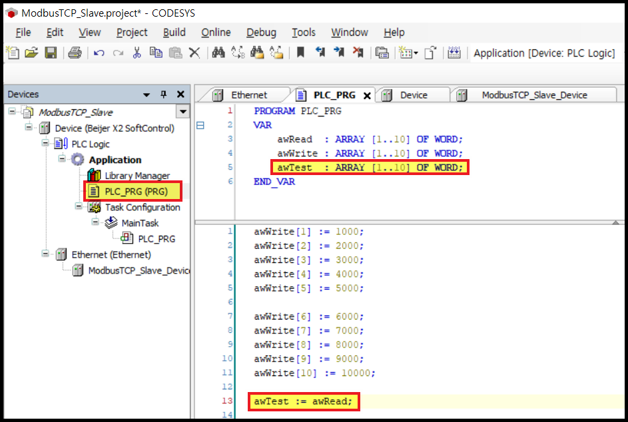628x422 pixels.
Task: Open Replace with the A-to-B arrows icon
Action: 238,53
